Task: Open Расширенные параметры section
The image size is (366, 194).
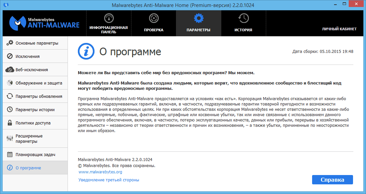Action: pyautogui.click(x=35, y=138)
